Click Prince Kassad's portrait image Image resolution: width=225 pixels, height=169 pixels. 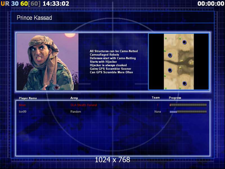click(47, 62)
